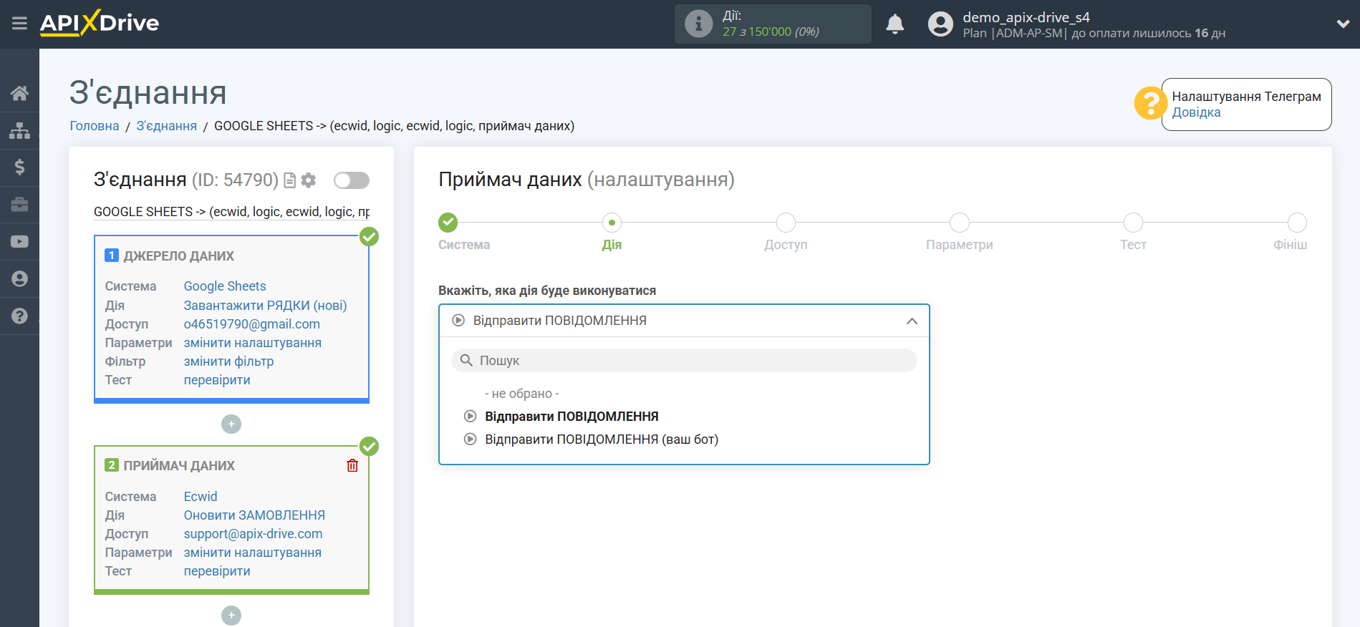Click o46519790@gmail.com access link
The height and width of the screenshot is (627, 1360).
click(x=252, y=324)
